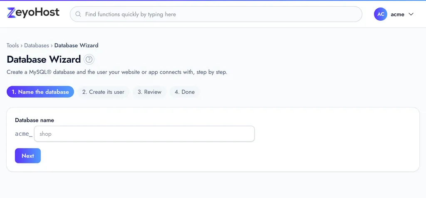The height and width of the screenshot is (198, 426).
Task: Open the acme account dropdown chevron
Action: pos(411,14)
